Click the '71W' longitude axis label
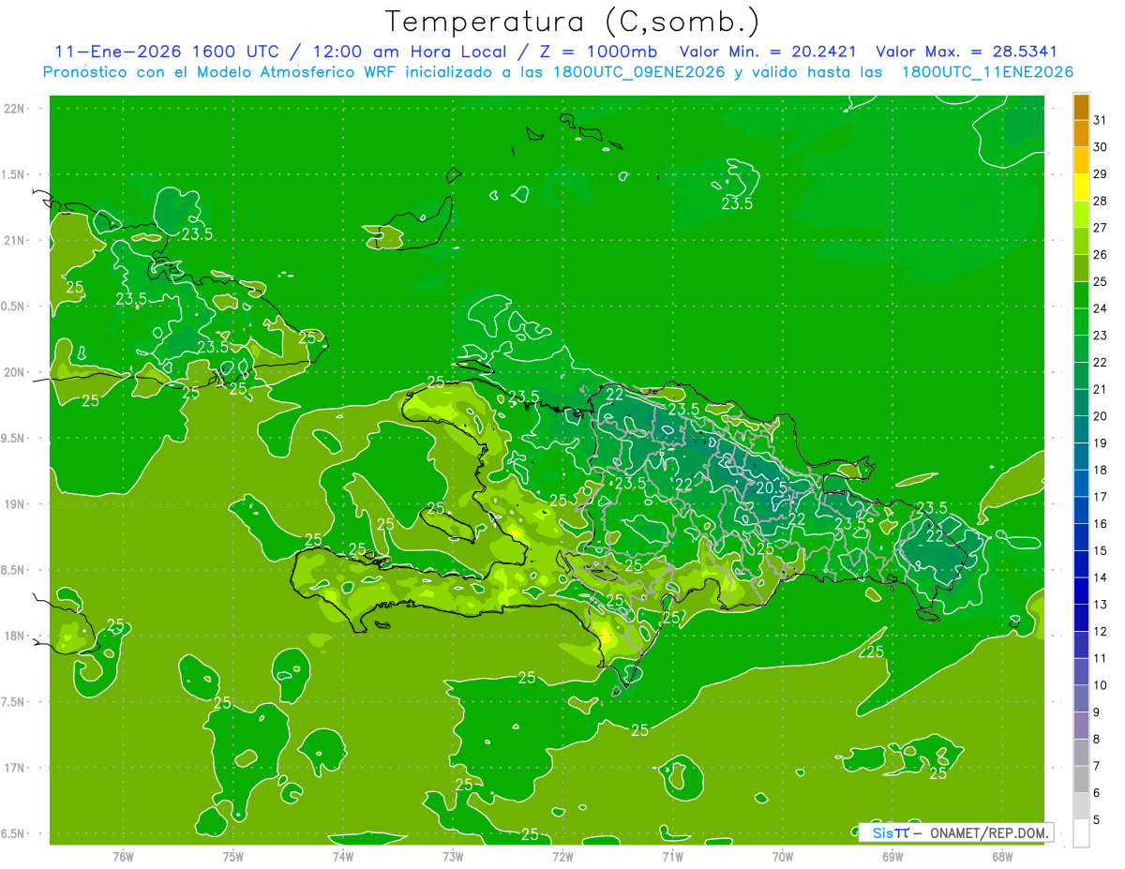 672,856
